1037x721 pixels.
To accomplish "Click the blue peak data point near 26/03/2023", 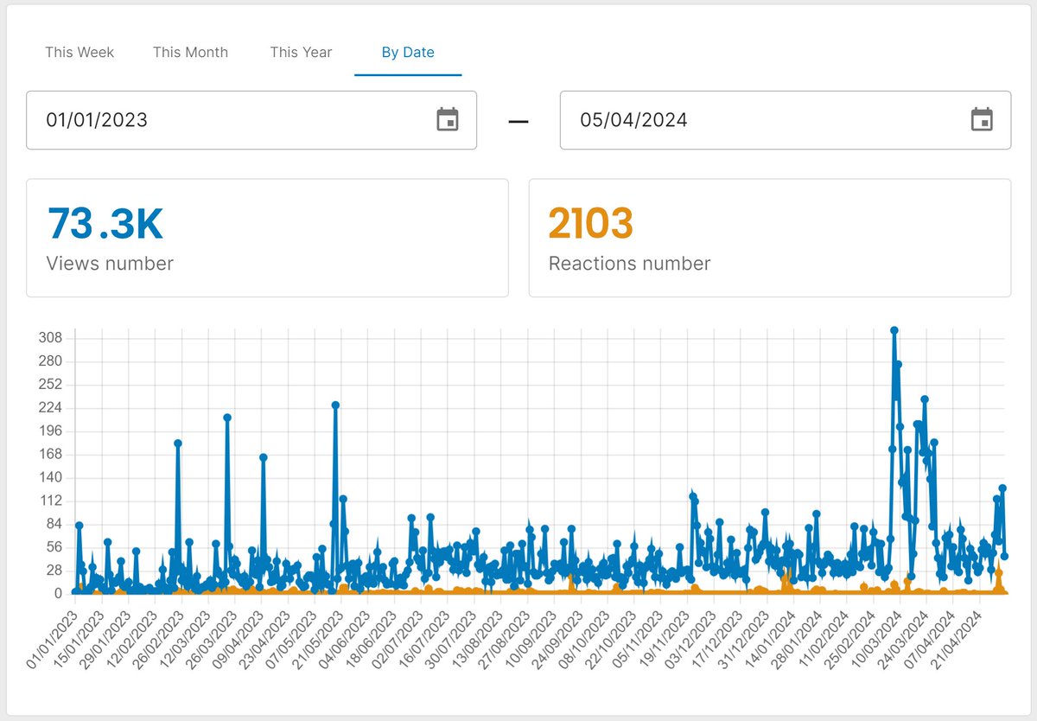I will [227, 418].
